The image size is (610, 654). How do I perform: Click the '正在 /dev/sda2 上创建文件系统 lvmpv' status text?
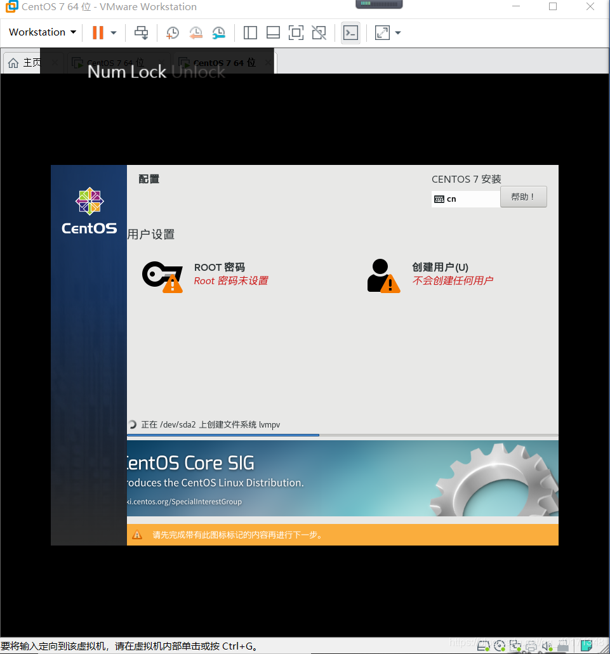click(x=211, y=424)
